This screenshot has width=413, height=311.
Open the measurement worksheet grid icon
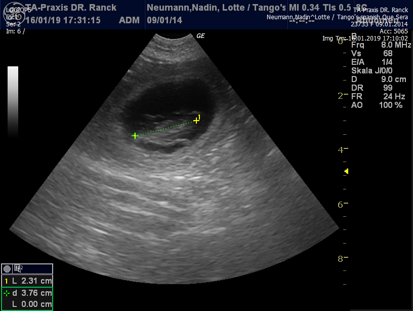click(x=18, y=269)
